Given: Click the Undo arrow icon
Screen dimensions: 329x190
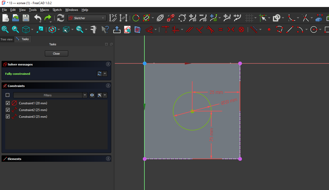Looking at the screenshot, I should (38, 18).
